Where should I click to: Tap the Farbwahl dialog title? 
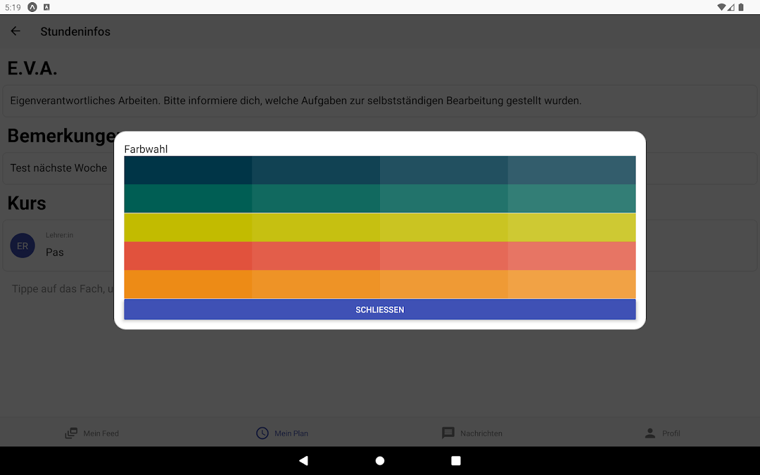[x=146, y=149]
